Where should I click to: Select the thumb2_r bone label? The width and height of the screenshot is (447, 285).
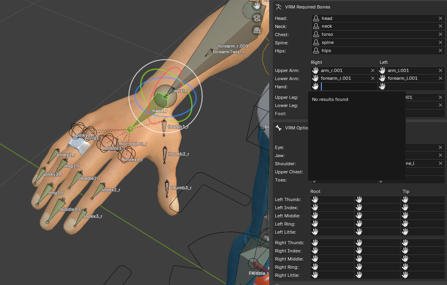(179, 154)
